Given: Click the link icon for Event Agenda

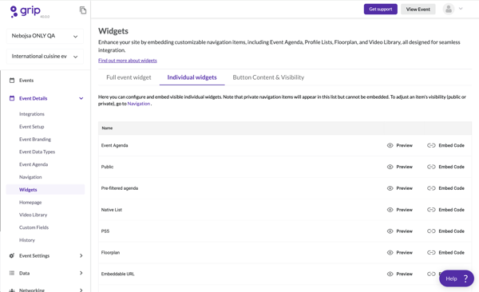Looking at the screenshot, I should point(431,145).
